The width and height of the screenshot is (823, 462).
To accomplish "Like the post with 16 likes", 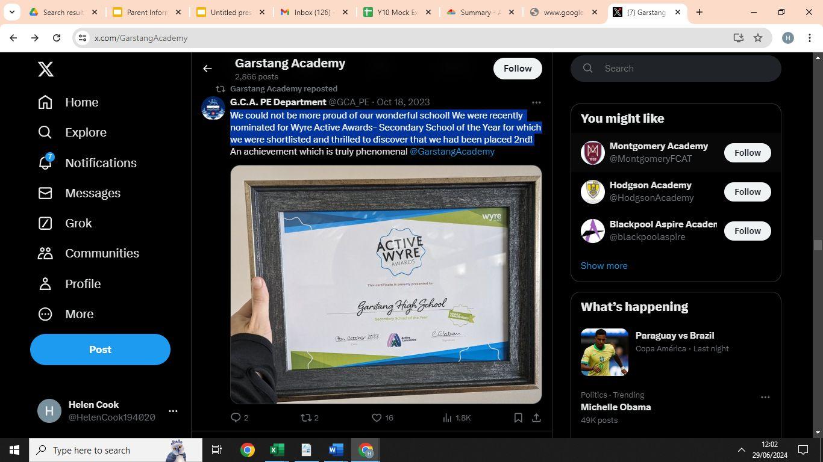I will click(x=382, y=417).
